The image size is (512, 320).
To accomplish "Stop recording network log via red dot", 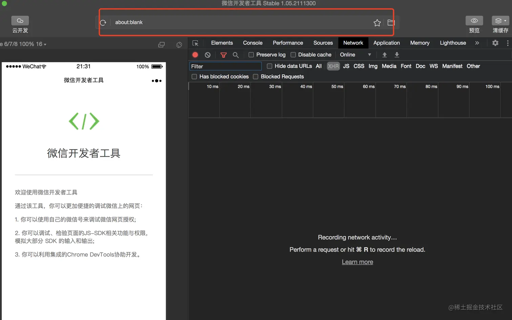I will [195, 55].
